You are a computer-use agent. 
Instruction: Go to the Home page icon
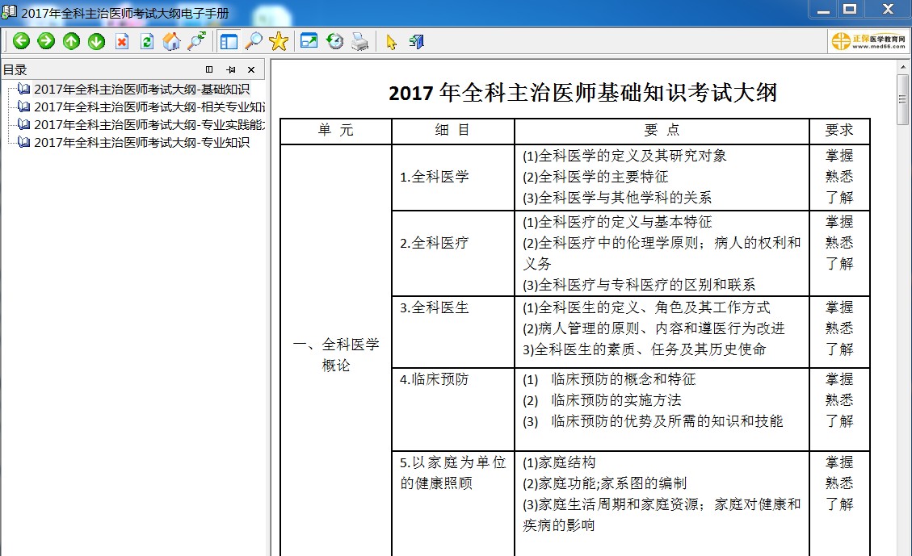pyautogui.click(x=172, y=41)
